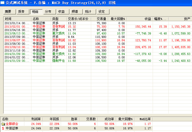The width and height of the screenshot is (192, 132).
Task: Sort by the 名称 column header in details table
Action: pyautogui.click(x=41, y=19)
